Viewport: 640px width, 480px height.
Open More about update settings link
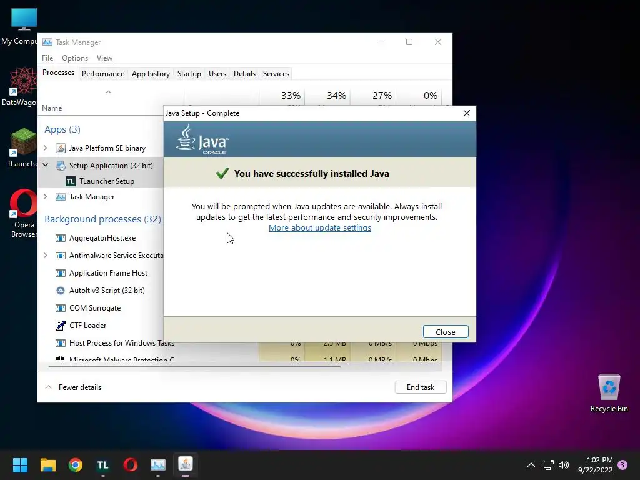(319, 227)
